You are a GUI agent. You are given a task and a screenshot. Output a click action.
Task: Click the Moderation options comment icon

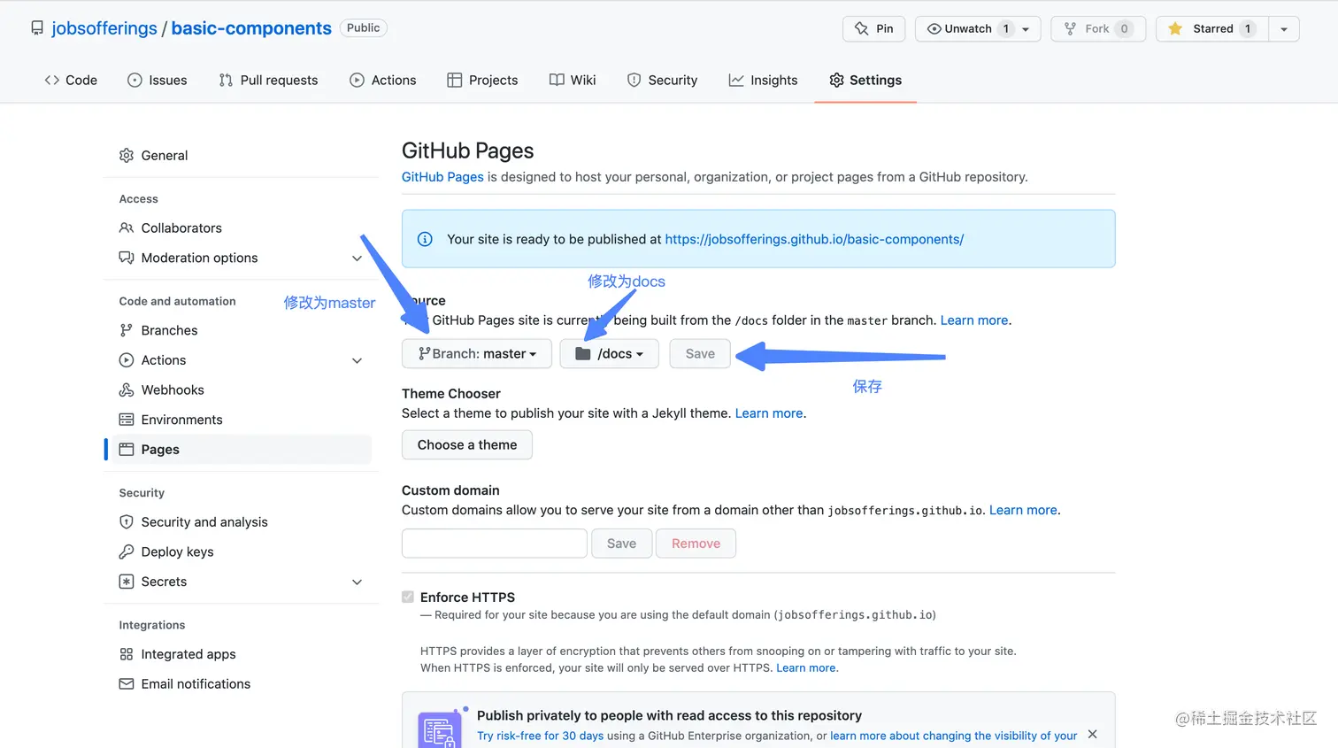[x=127, y=258]
